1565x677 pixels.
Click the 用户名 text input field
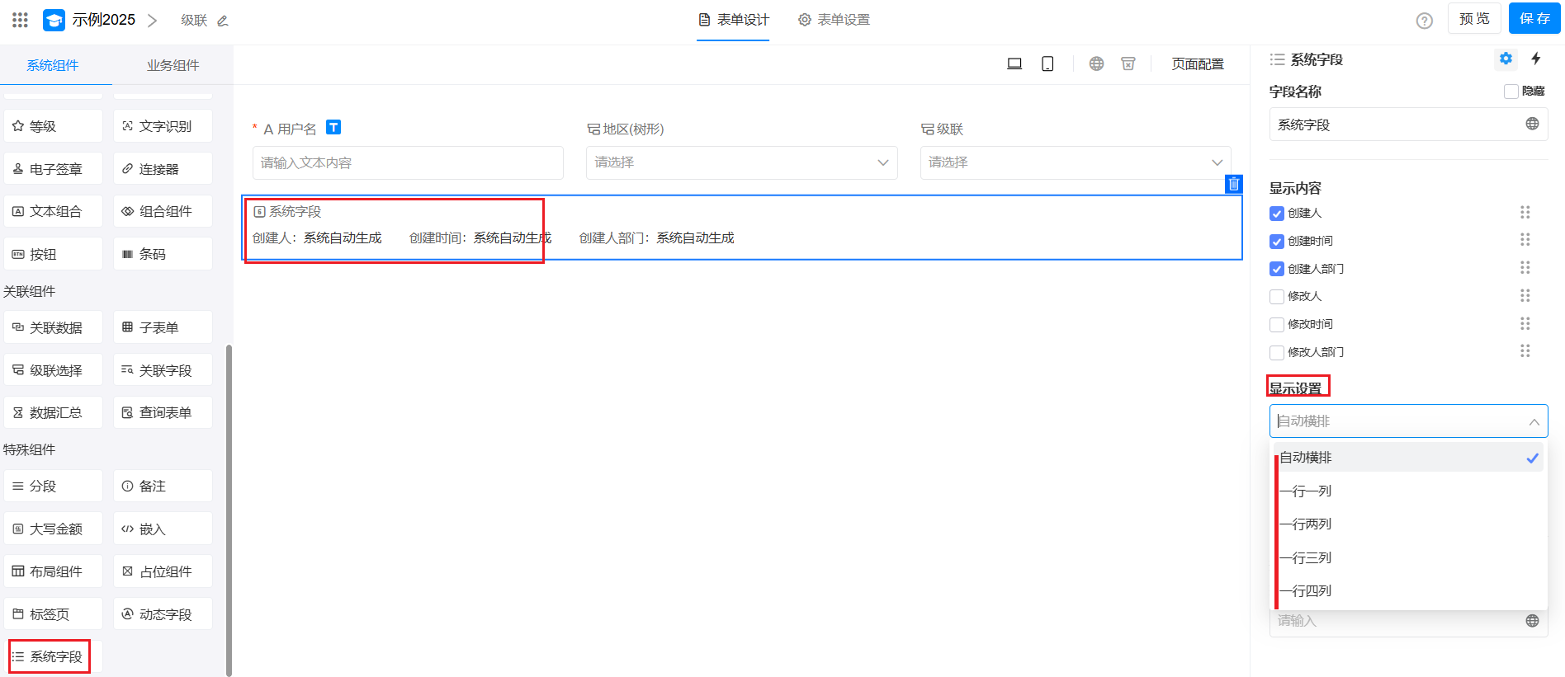408,163
